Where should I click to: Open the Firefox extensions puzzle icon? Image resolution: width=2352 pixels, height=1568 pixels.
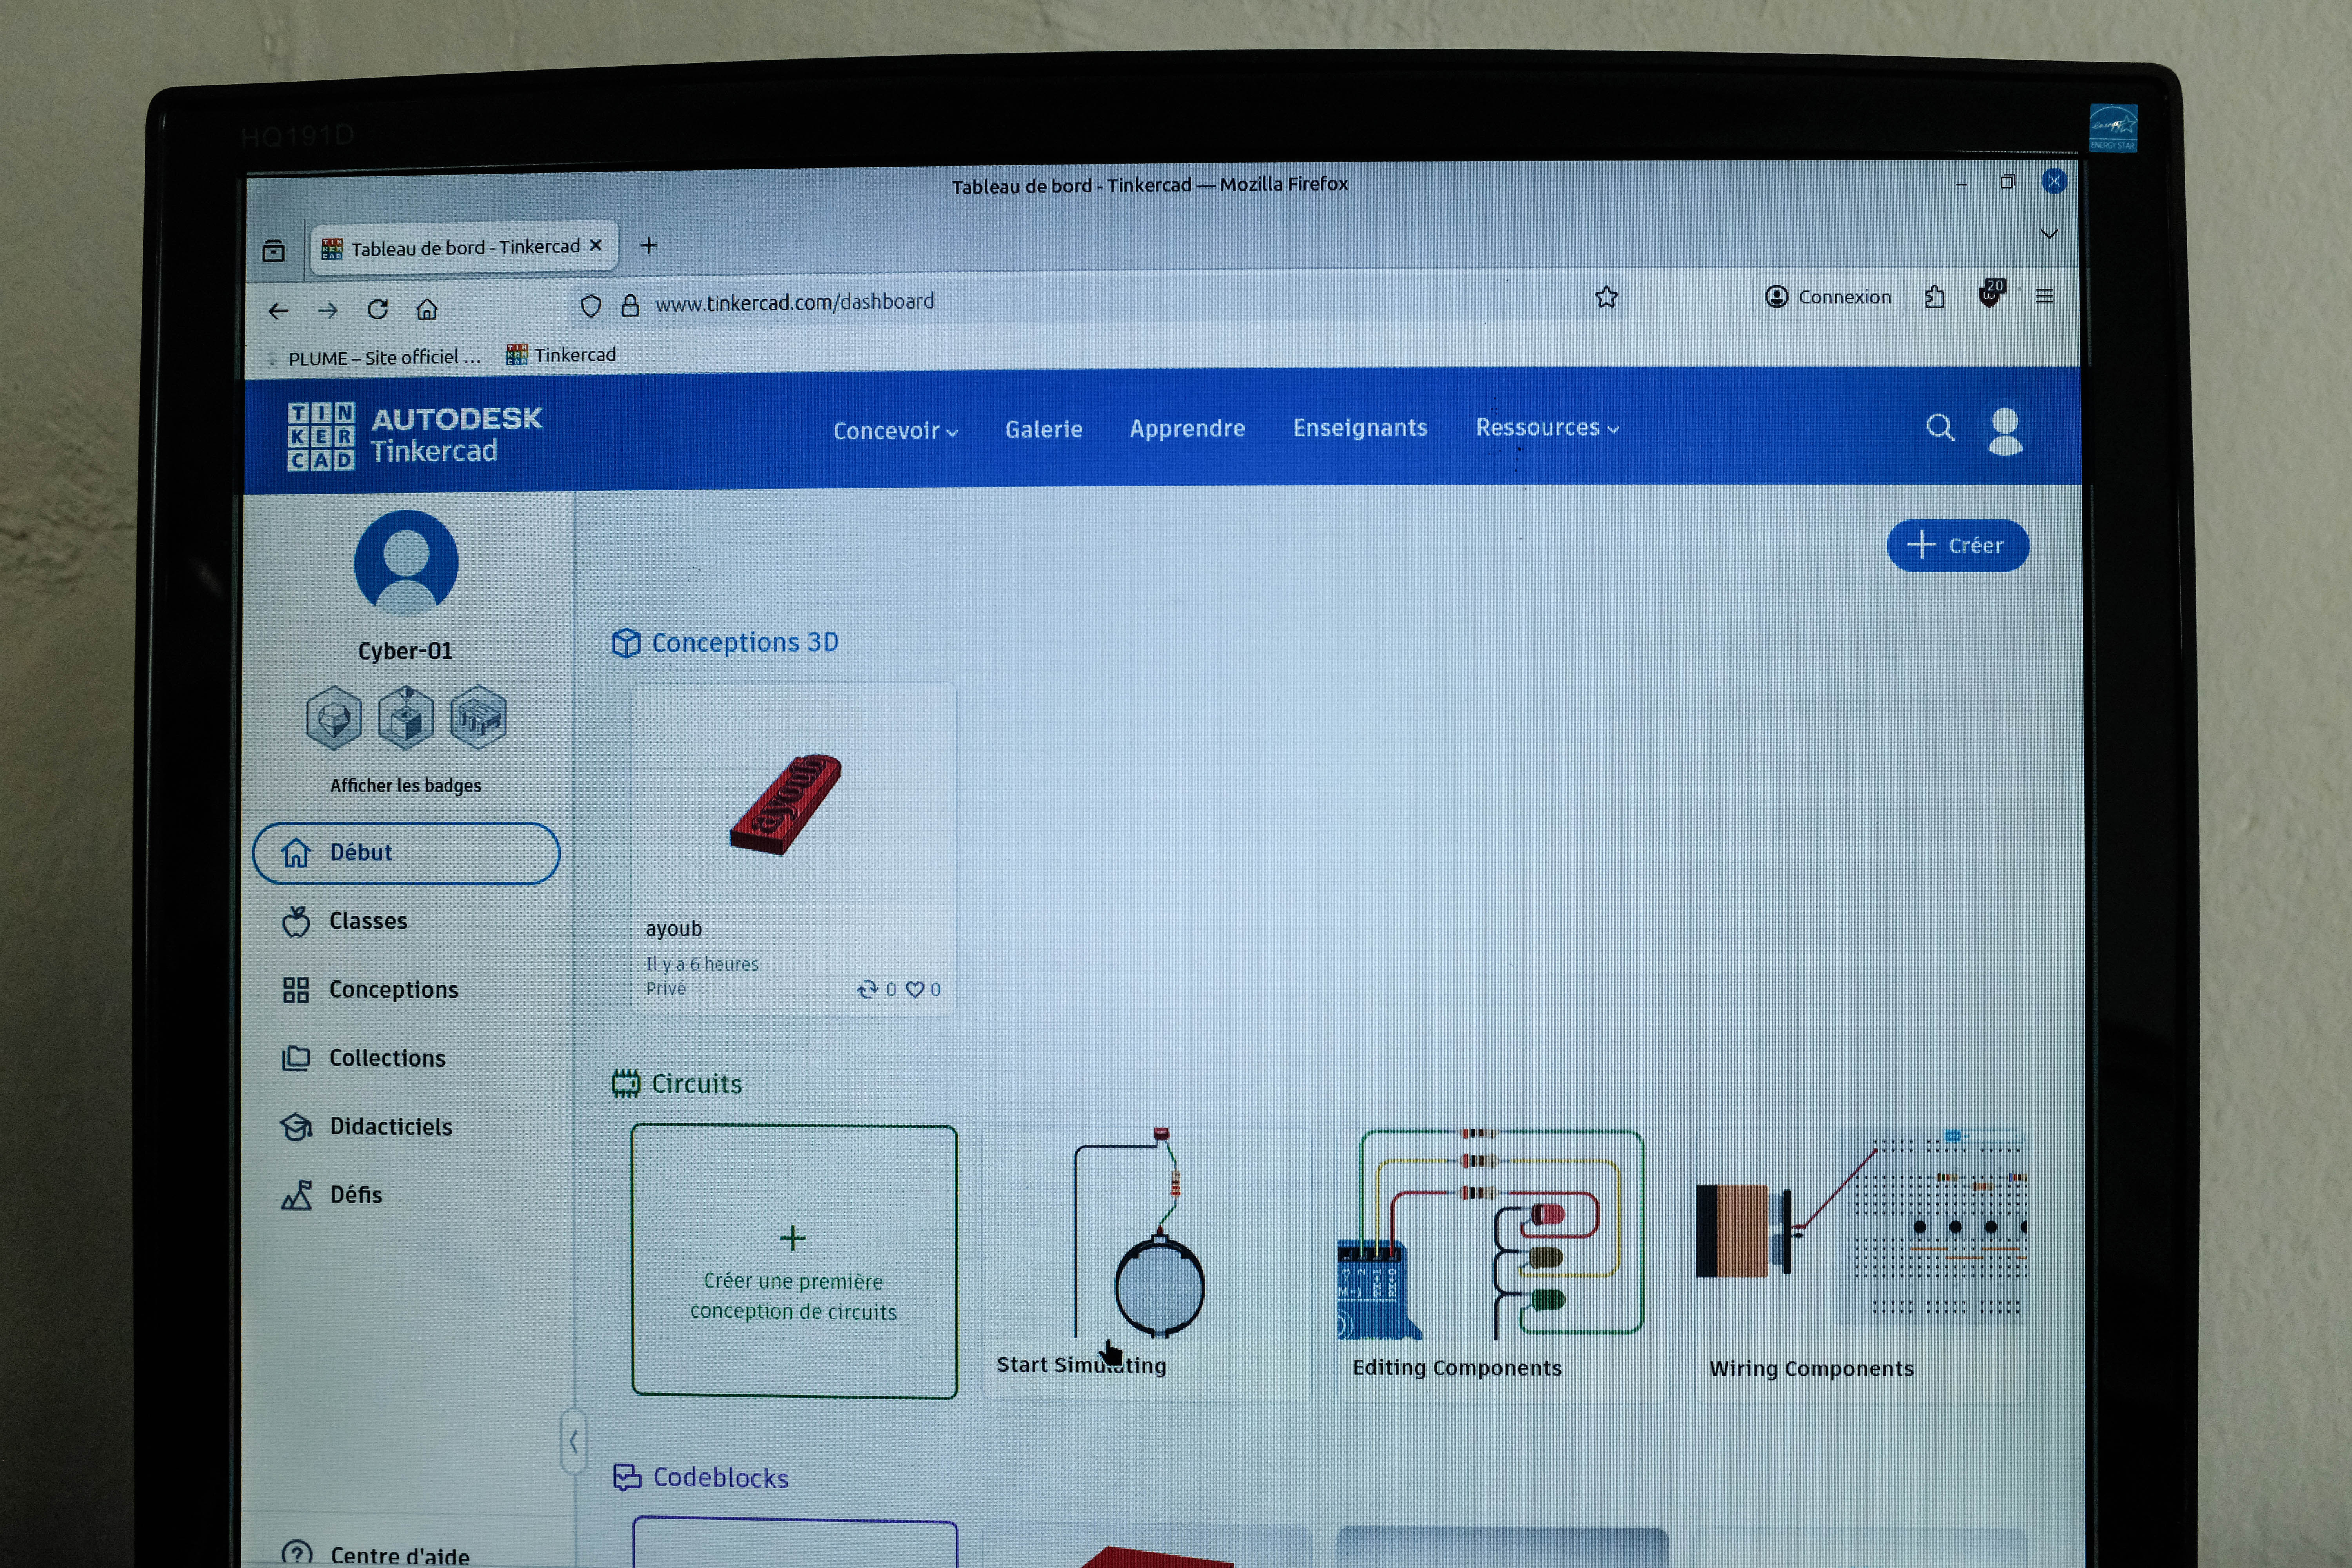tap(1934, 297)
